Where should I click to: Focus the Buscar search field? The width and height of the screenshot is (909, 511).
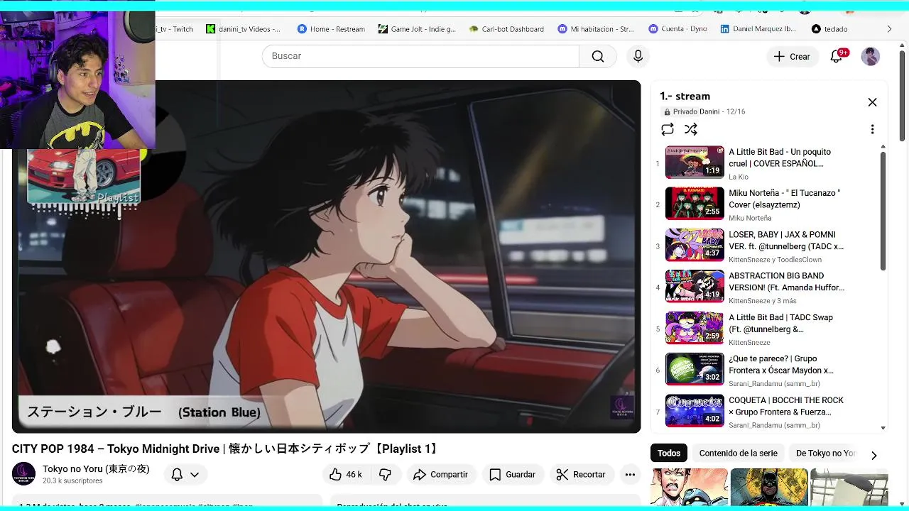pos(420,57)
